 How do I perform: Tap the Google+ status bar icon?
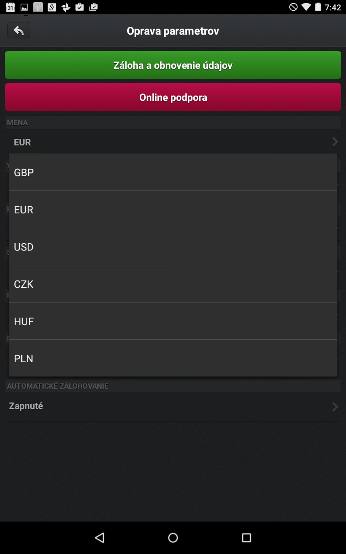pyautogui.click(x=52, y=7)
